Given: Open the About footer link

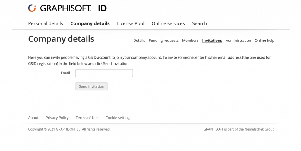Looking at the screenshot, I should 33,118.
